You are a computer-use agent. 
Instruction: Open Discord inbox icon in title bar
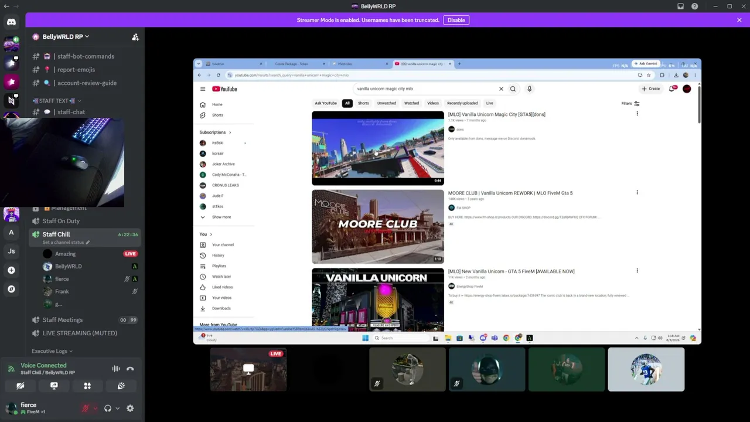[x=680, y=6]
